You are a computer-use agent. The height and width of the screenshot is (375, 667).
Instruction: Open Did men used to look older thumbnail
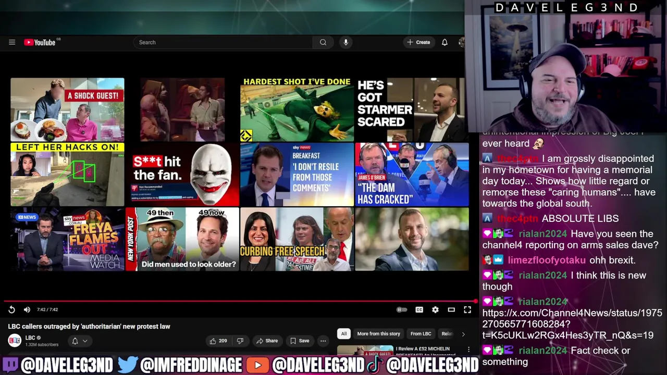click(x=182, y=239)
